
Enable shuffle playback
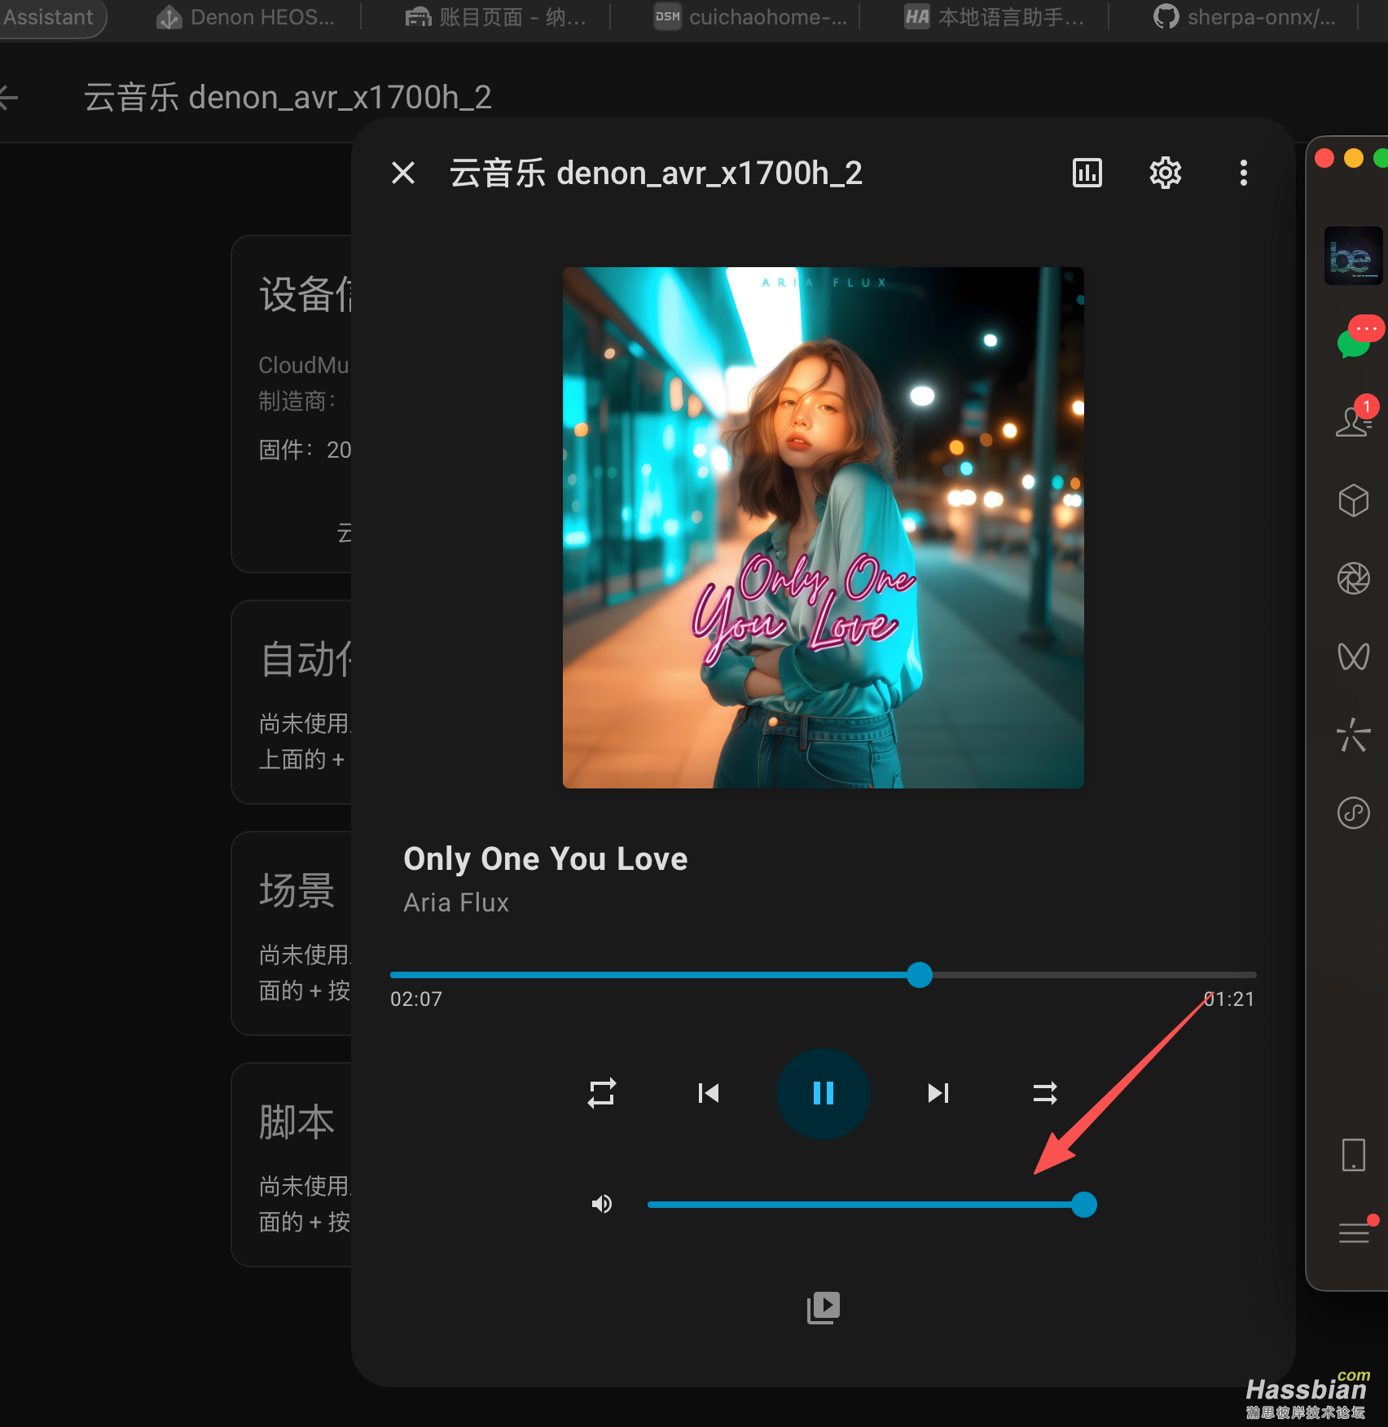[x=1045, y=1093]
